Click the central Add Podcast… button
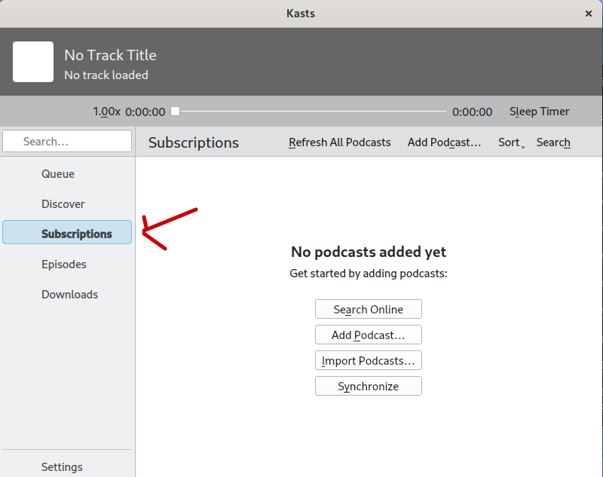Image resolution: width=603 pixels, height=477 pixels. click(369, 335)
